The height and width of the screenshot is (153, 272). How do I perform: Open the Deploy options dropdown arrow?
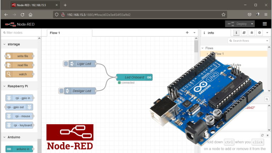(252, 24)
